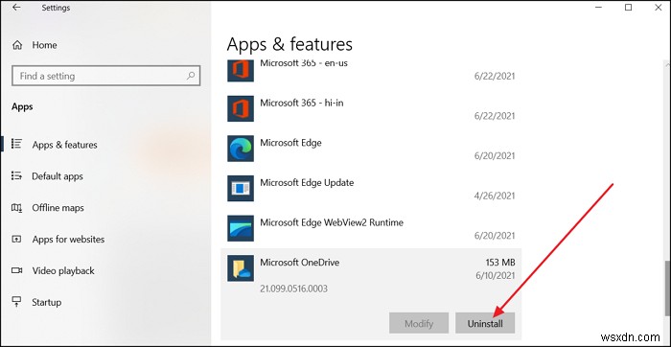Select the Microsoft Edge entry
Viewport: 671px width, 347px height.
[x=290, y=143]
